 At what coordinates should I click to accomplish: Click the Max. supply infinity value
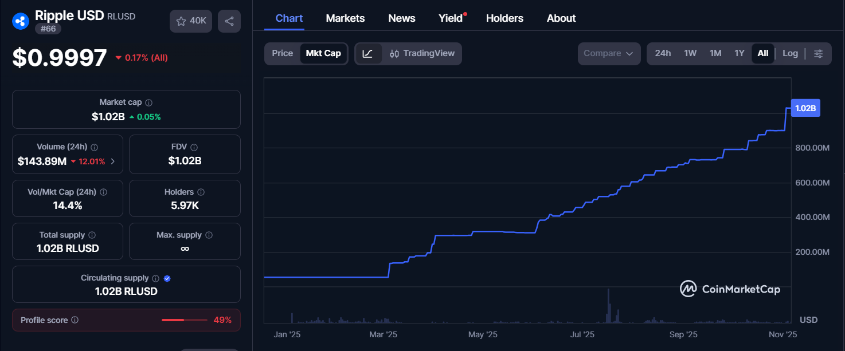(185, 249)
